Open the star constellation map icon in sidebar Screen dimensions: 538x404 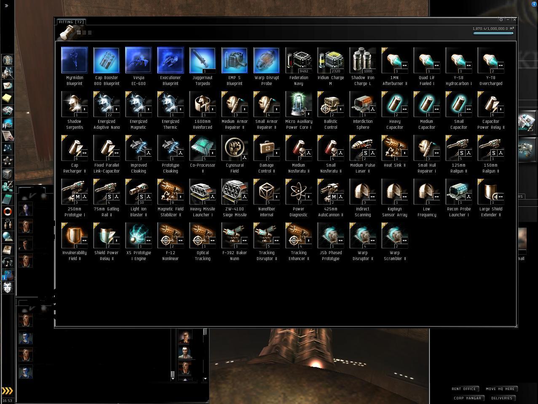tap(8, 148)
